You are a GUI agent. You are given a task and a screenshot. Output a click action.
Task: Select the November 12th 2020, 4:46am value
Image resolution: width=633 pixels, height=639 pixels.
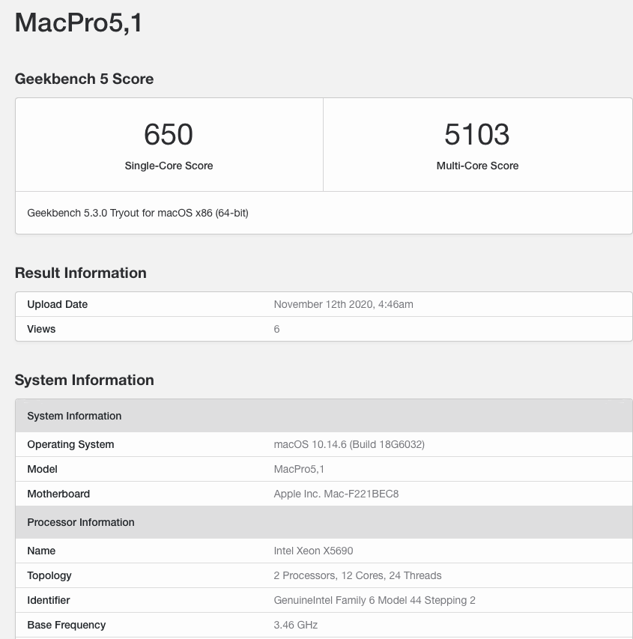point(343,304)
